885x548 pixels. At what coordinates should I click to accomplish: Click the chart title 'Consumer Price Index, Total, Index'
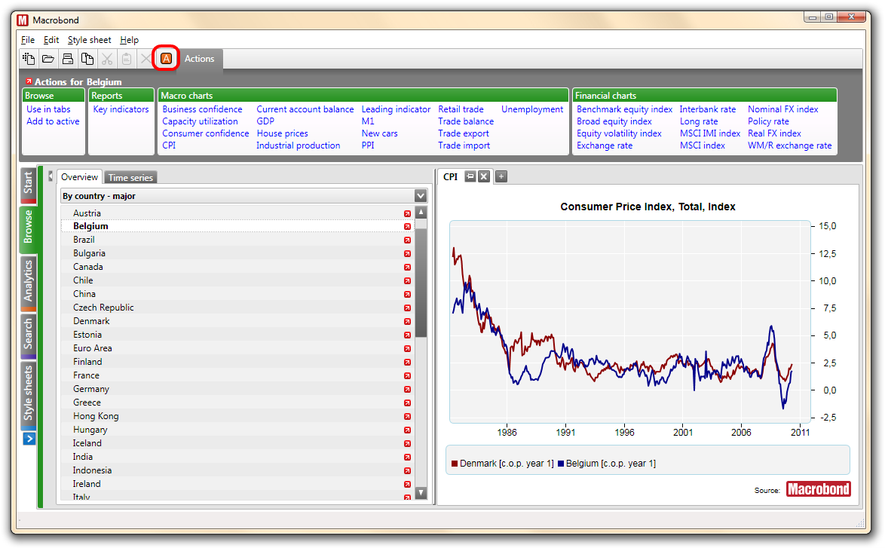tap(648, 207)
